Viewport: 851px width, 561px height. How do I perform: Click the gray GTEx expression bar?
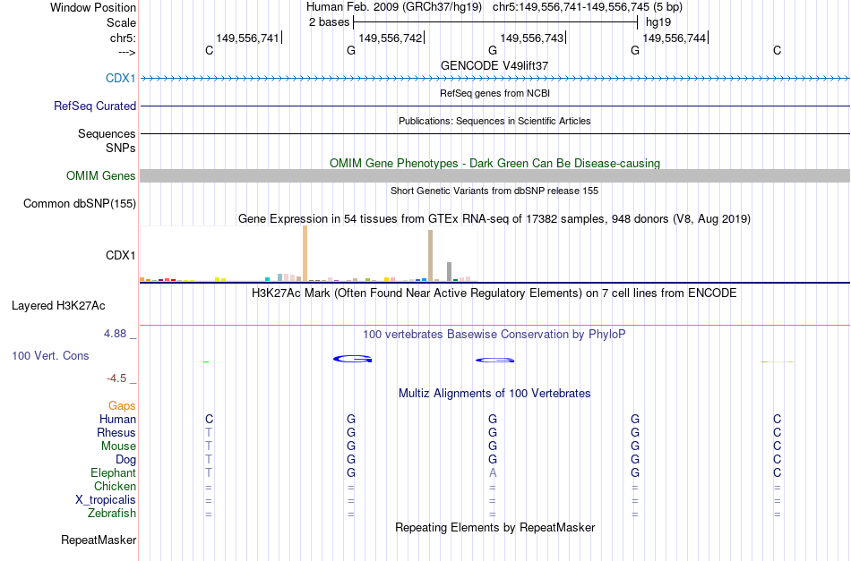click(450, 272)
